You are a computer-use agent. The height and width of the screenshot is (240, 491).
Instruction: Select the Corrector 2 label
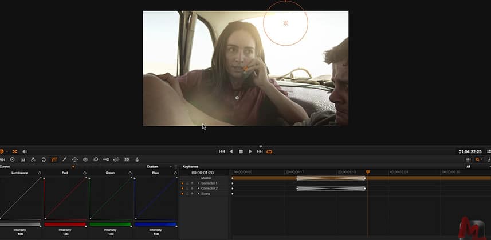[209, 189]
